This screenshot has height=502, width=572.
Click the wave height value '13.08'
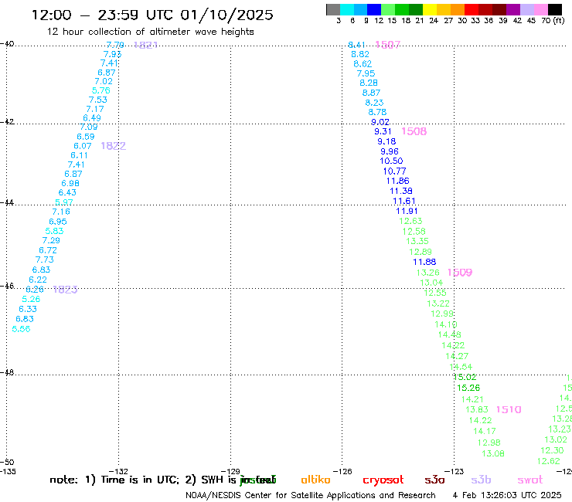pyautogui.click(x=493, y=453)
